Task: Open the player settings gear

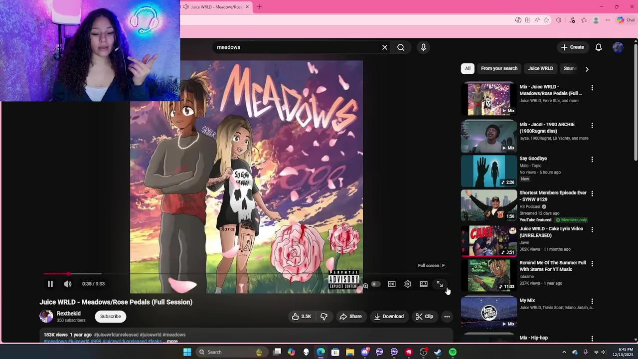Action: pos(408,284)
